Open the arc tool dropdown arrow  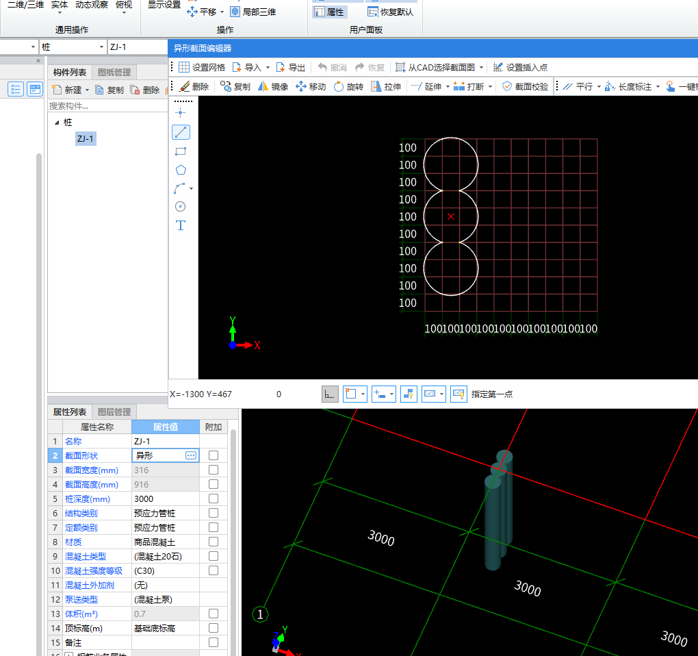192,189
